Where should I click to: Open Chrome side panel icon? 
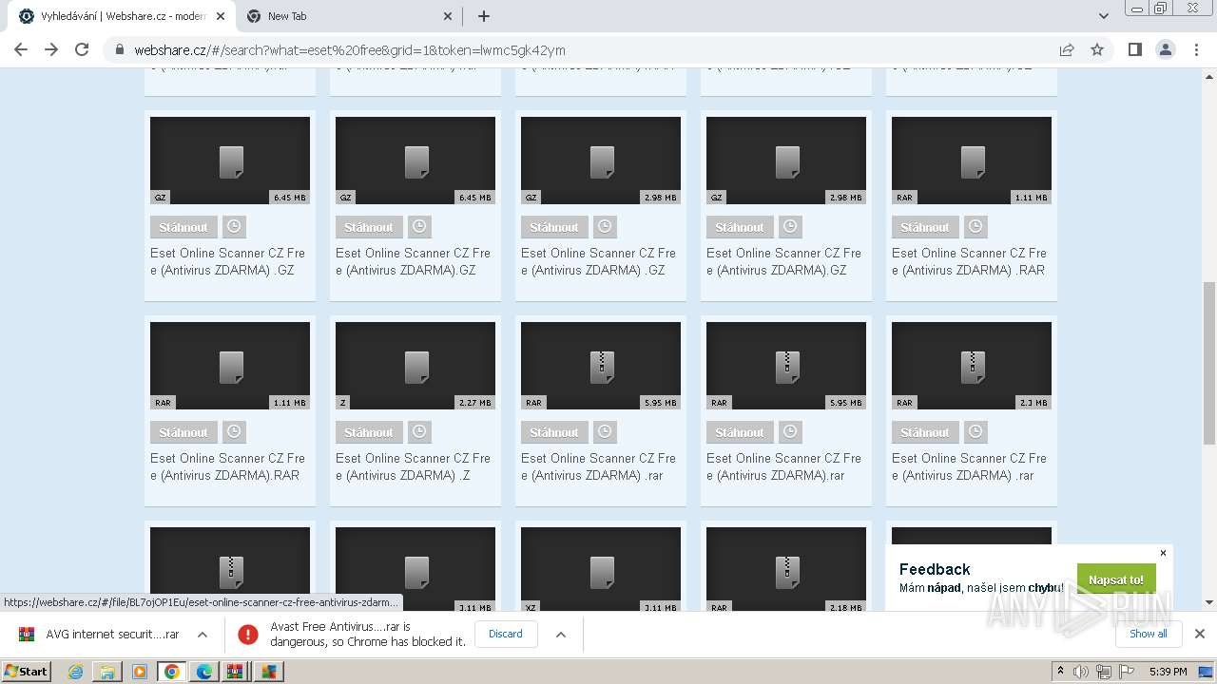1134,49
